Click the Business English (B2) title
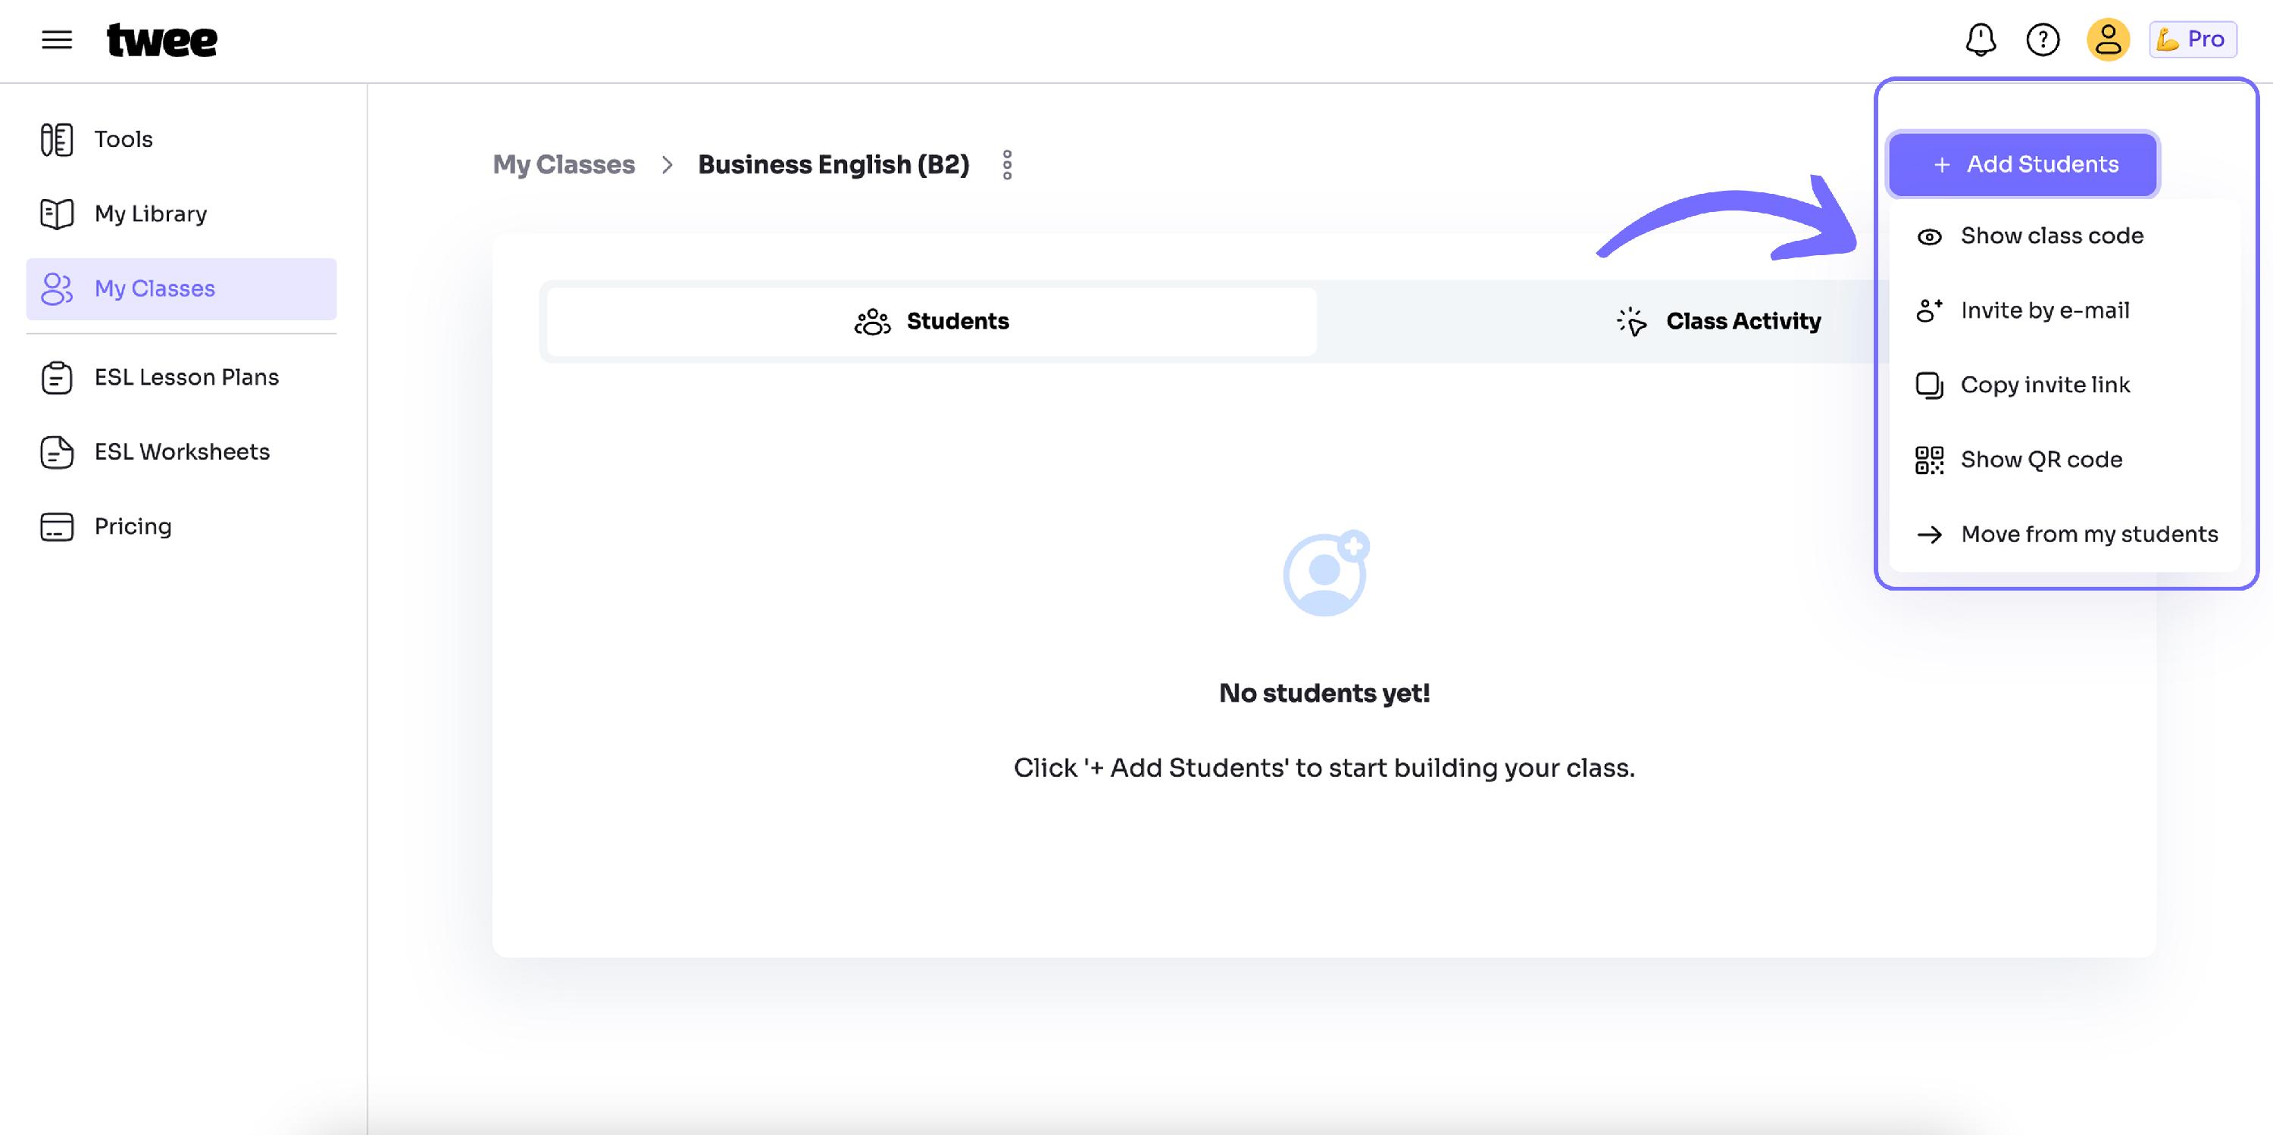 pos(834,165)
